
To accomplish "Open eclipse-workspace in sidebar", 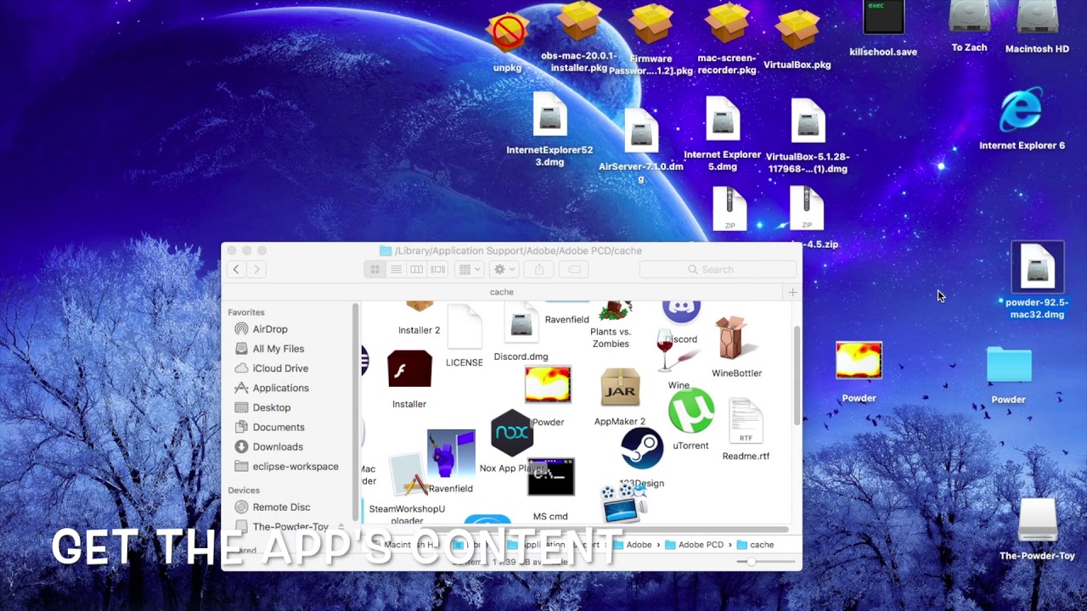I will pos(295,466).
